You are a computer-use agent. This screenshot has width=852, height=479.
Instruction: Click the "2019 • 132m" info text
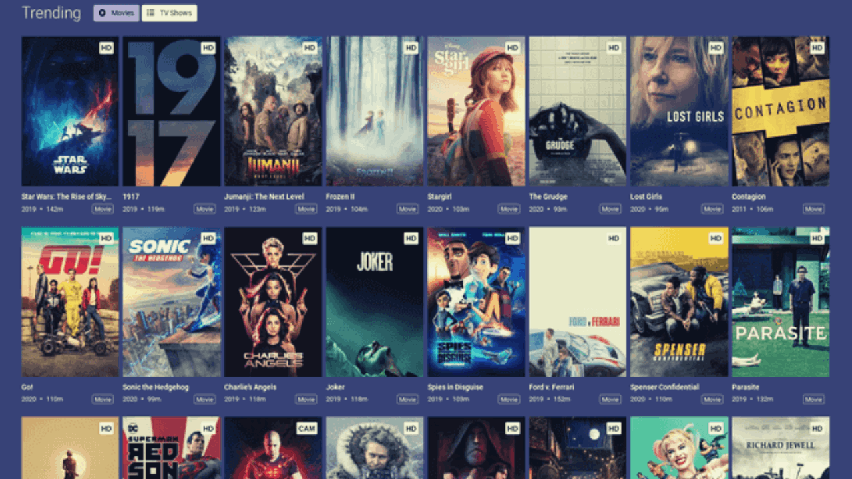753,400
